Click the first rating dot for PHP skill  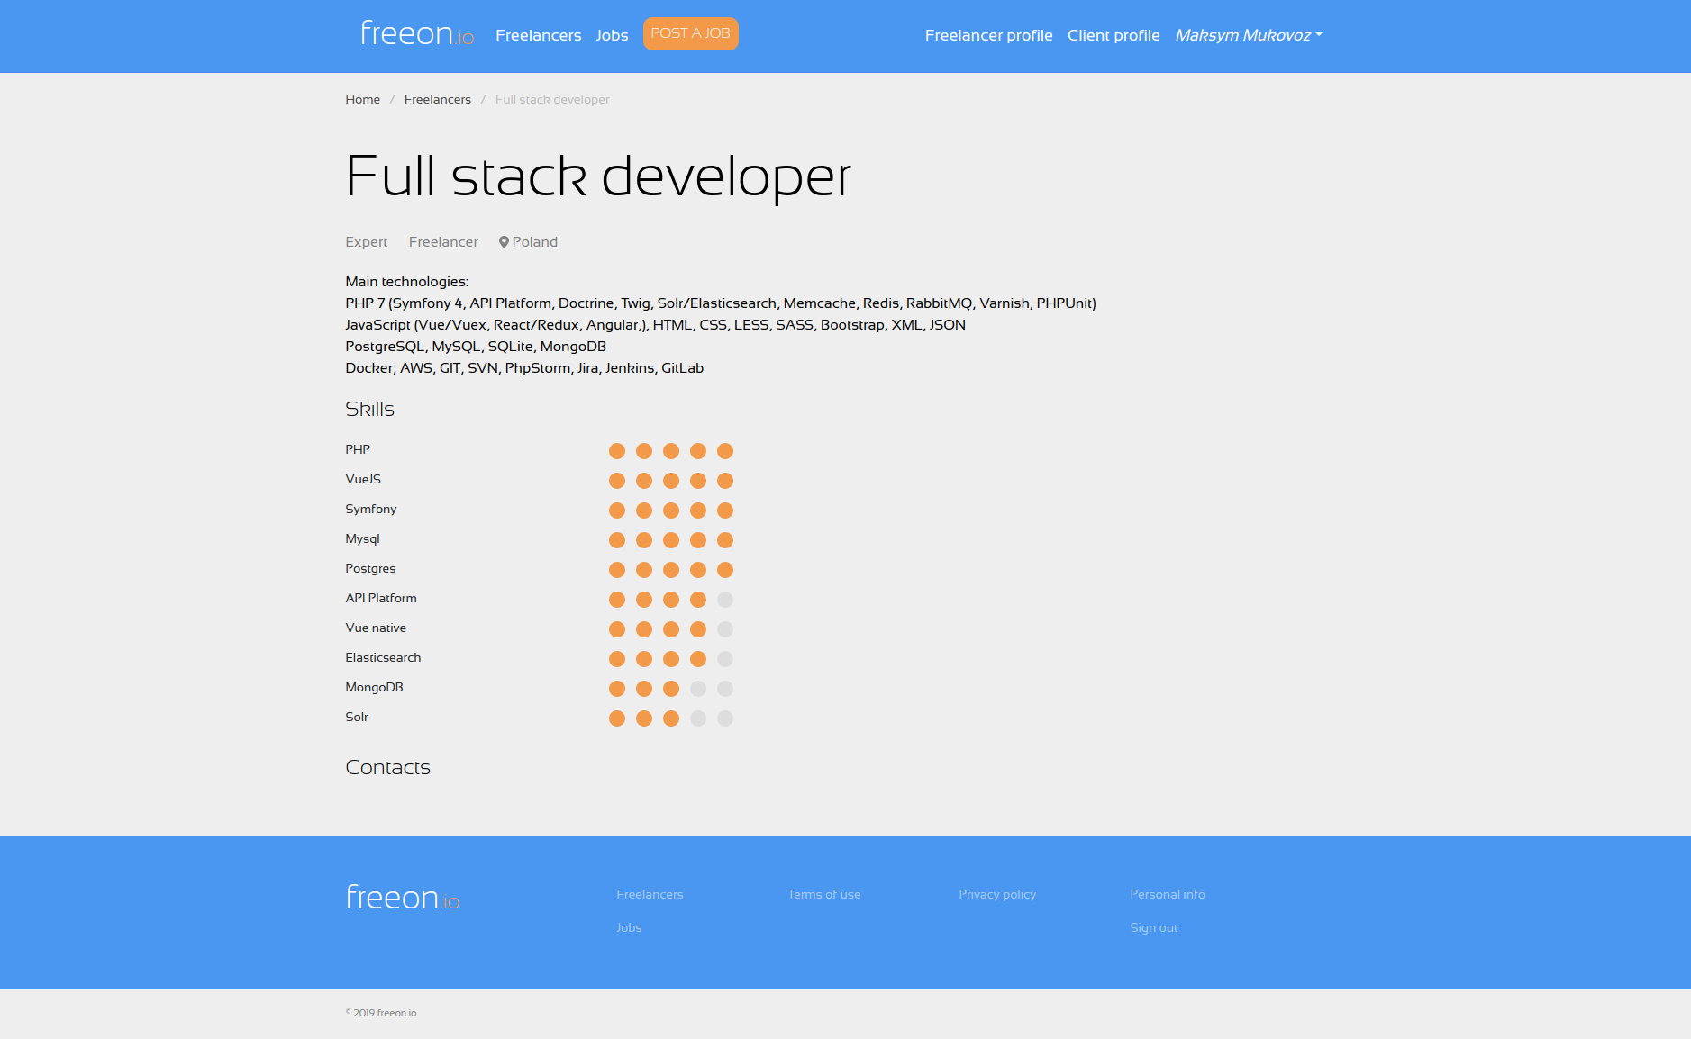click(x=616, y=451)
